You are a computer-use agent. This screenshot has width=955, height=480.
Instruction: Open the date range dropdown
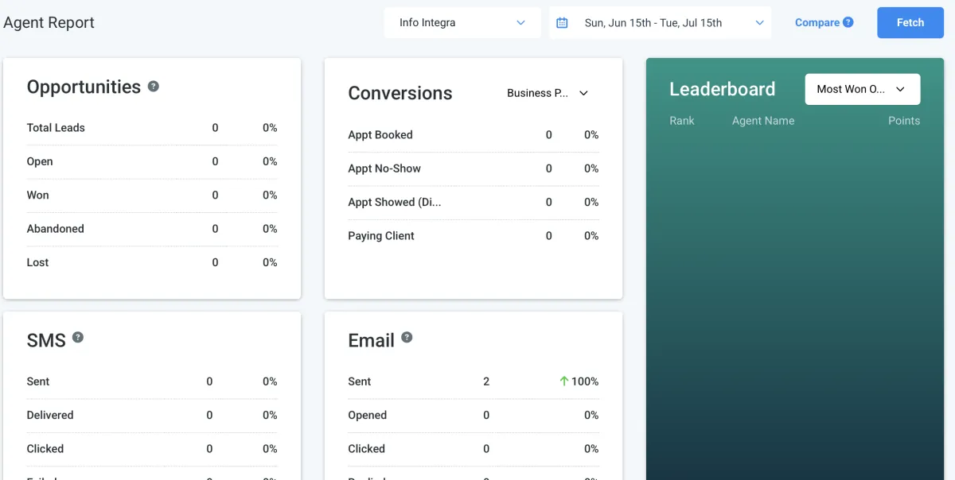pos(661,23)
